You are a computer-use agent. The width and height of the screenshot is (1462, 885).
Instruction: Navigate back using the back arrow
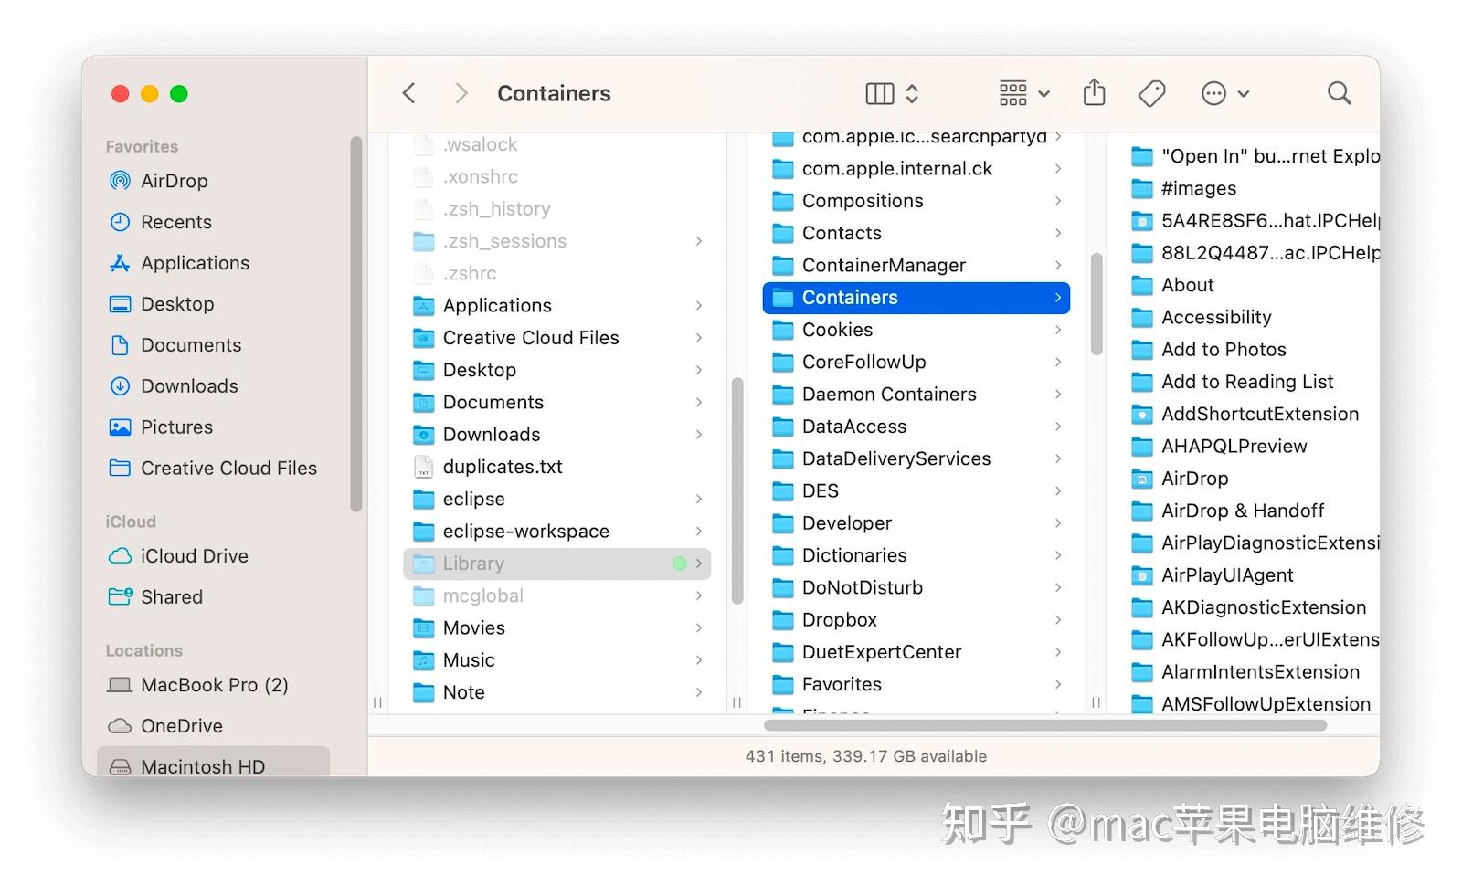point(408,92)
